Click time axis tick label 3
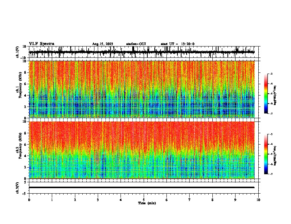291x224 pixels. 98,200
